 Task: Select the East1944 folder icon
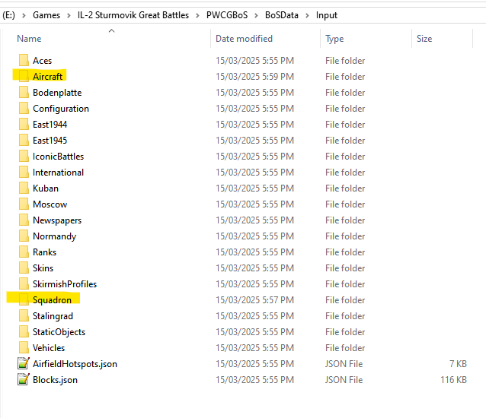point(24,125)
